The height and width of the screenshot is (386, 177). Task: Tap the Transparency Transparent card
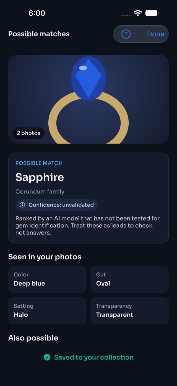tap(130, 310)
